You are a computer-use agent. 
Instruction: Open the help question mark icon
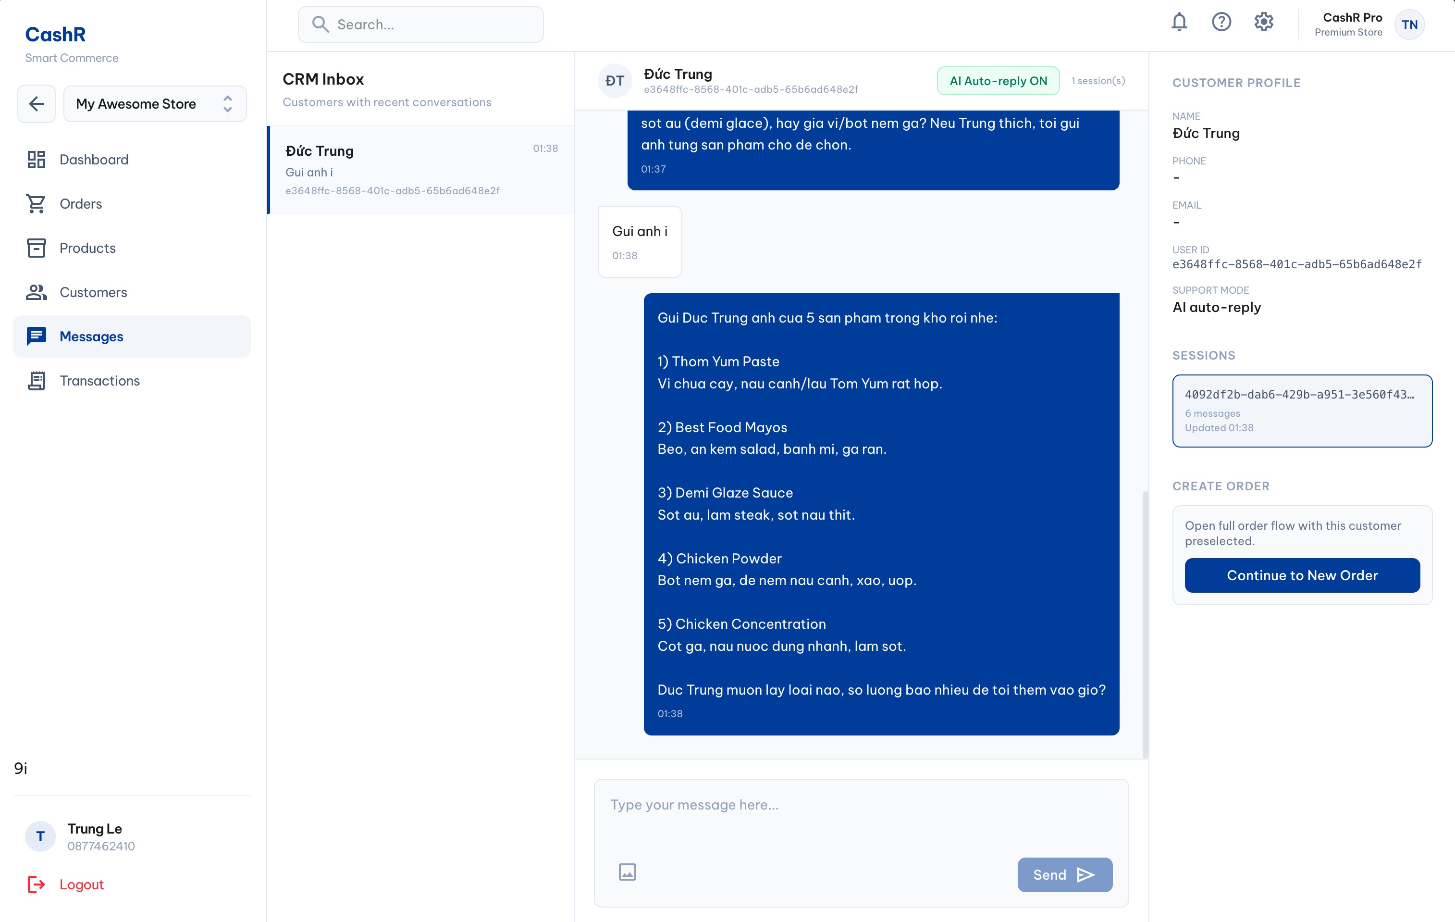pos(1221,23)
